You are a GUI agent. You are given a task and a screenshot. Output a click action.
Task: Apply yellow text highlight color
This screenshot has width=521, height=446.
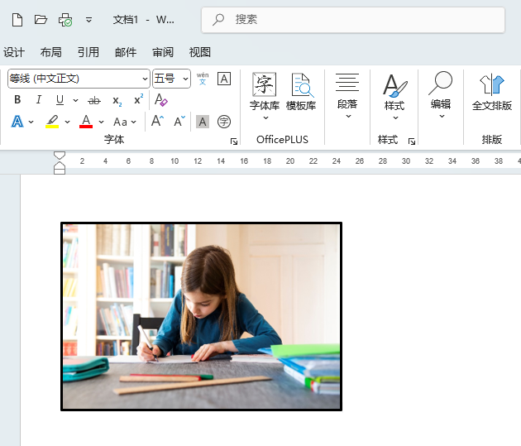pyautogui.click(x=52, y=122)
